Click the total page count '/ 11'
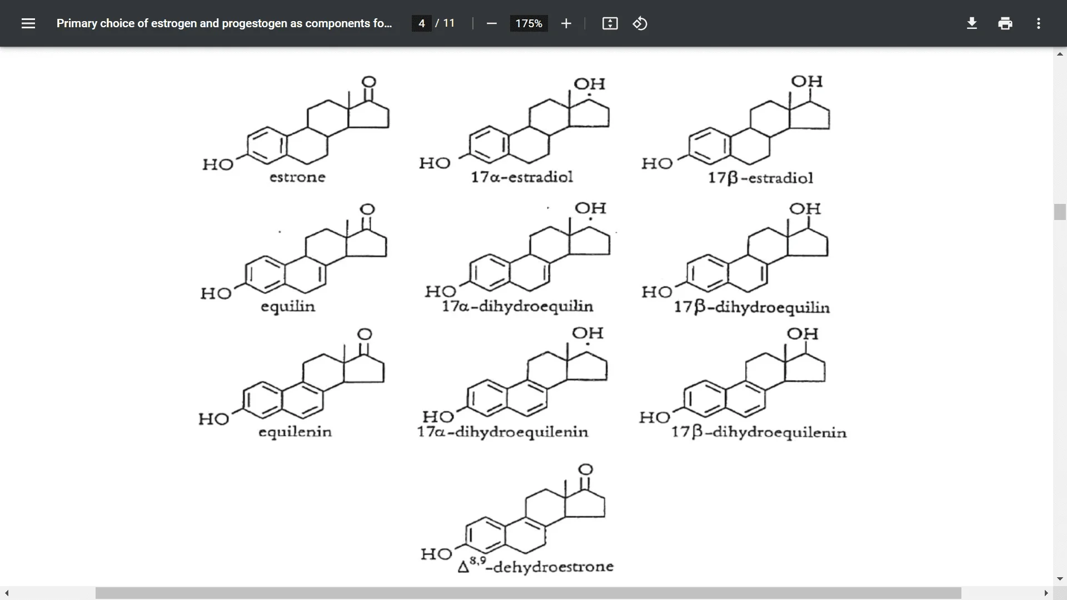This screenshot has width=1067, height=600. (445, 23)
